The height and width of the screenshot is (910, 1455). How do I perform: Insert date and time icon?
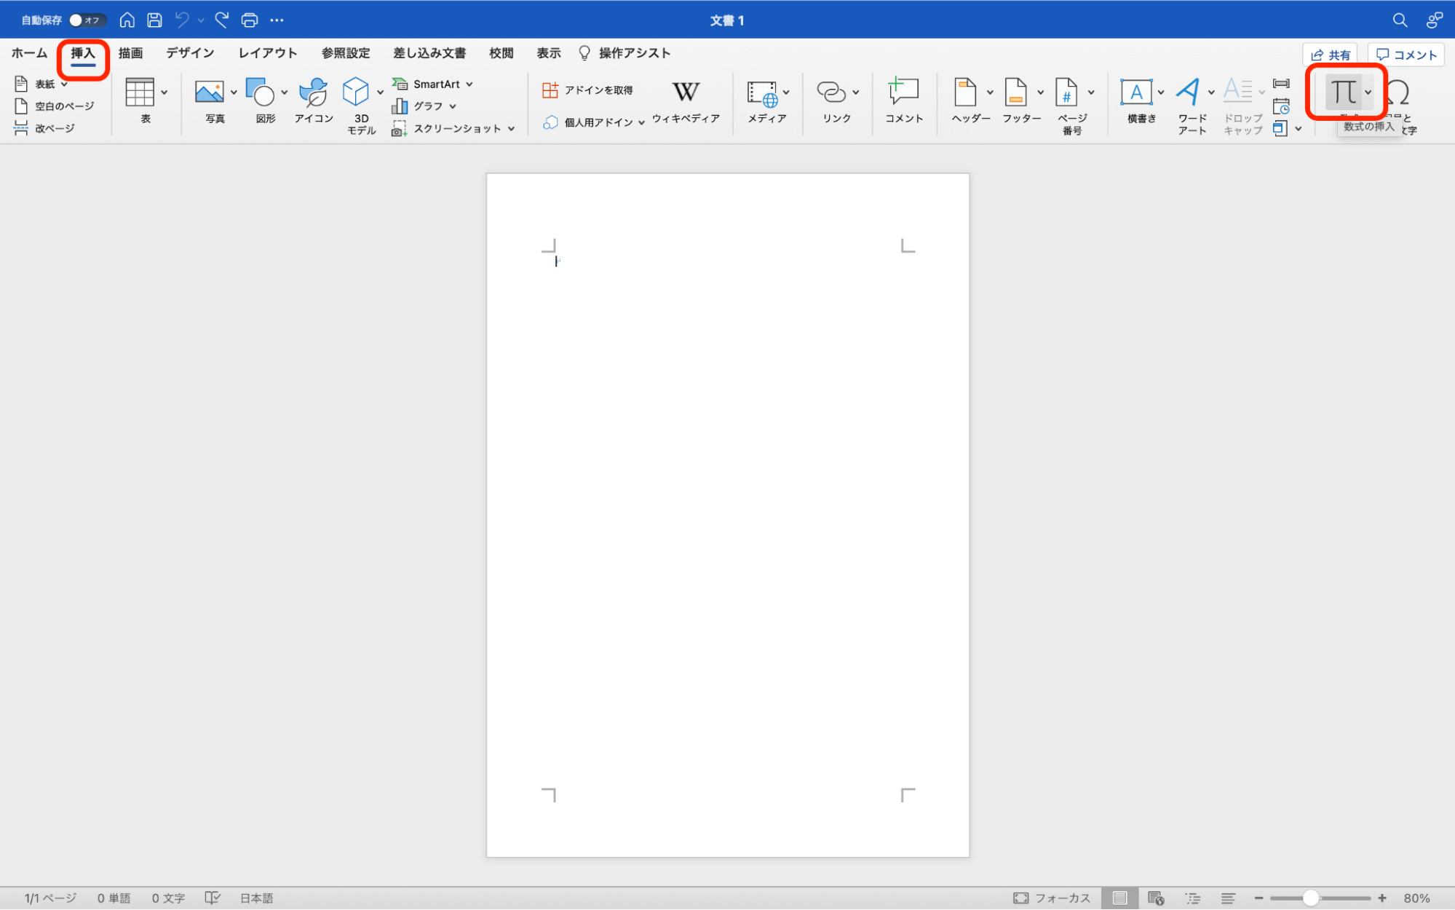click(x=1281, y=106)
